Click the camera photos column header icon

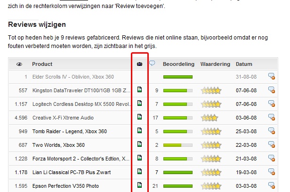(140, 64)
